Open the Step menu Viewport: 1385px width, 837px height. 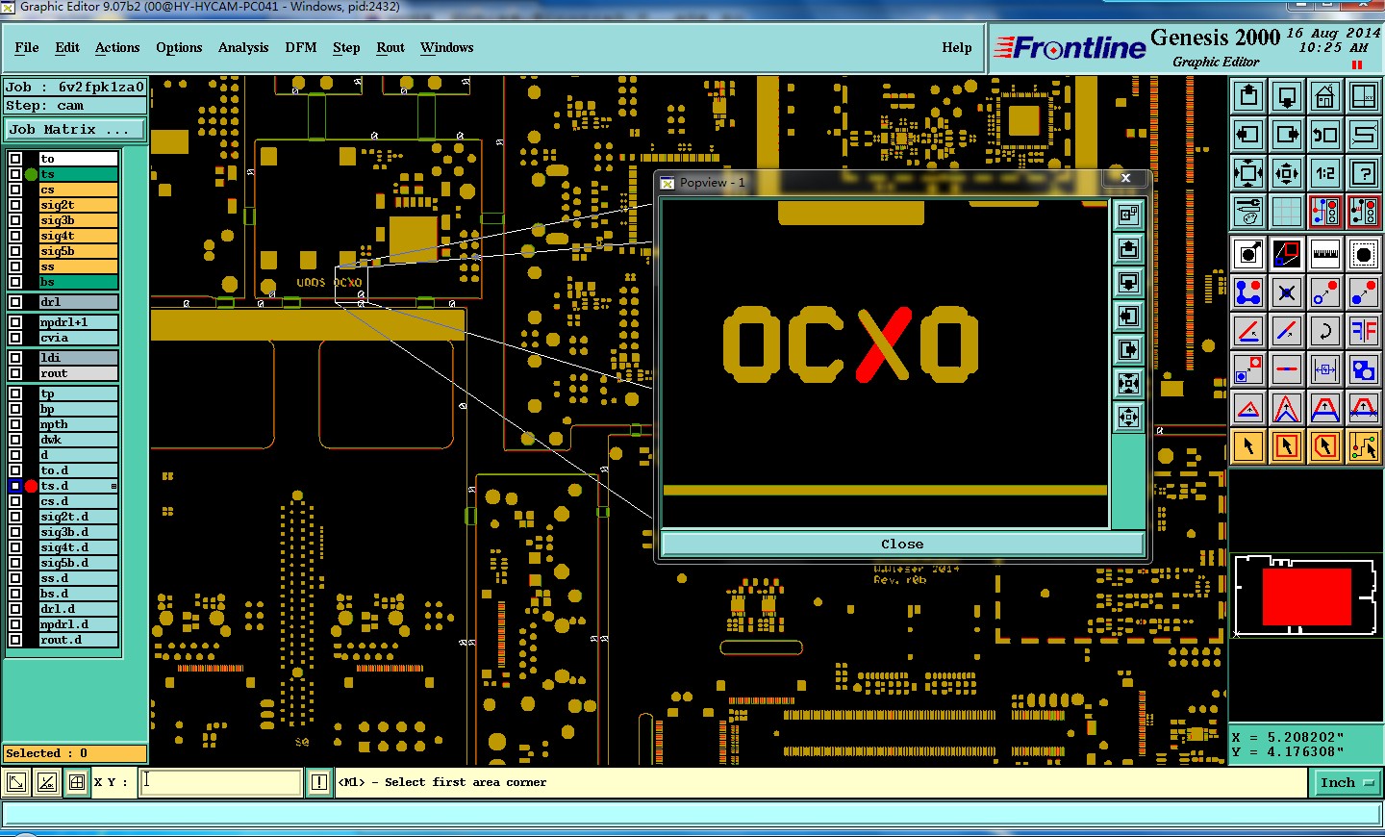pos(346,47)
